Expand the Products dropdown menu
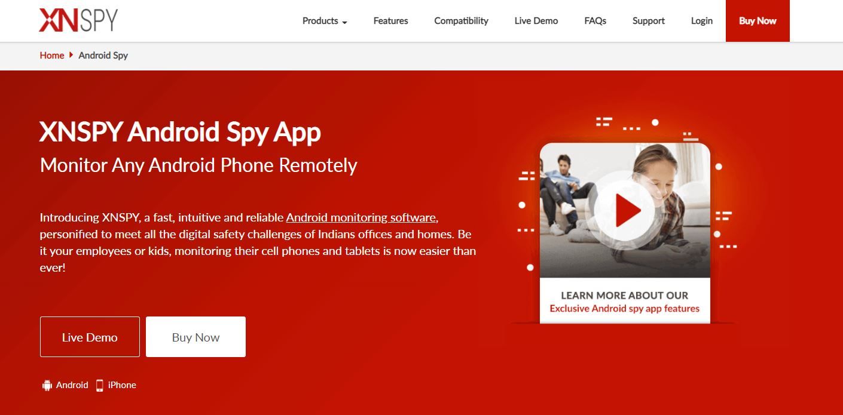843x415 pixels. click(x=325, y=21)
